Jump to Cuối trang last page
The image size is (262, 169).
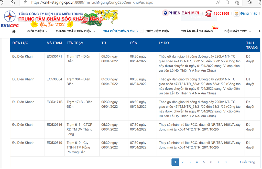pos(247,162)
